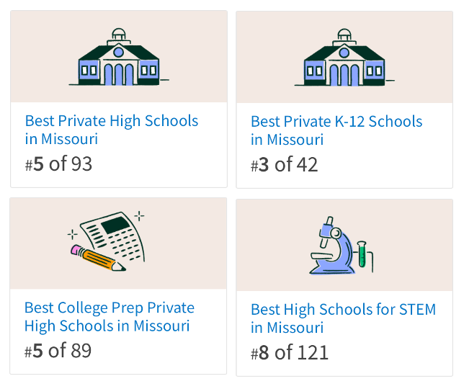Viewport: 464px width, 389px height.
Task: Open Best High Schools for STEM link
Action: point(343,318)
